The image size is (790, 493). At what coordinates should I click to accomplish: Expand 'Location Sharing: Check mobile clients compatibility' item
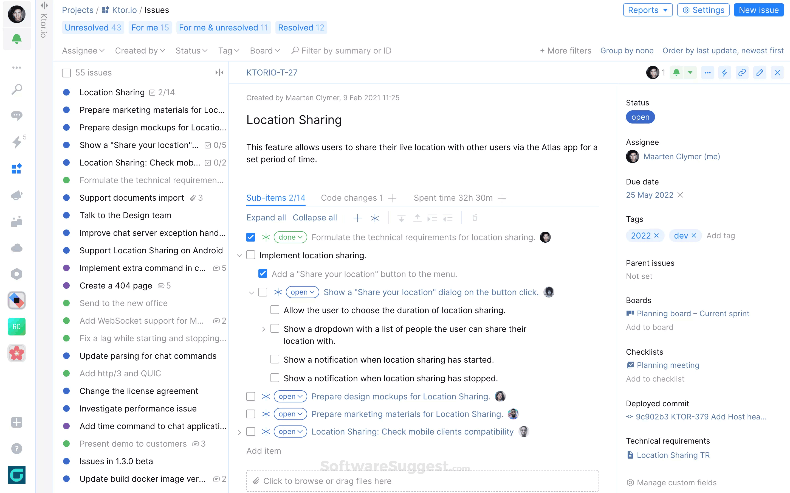(239, 432)
